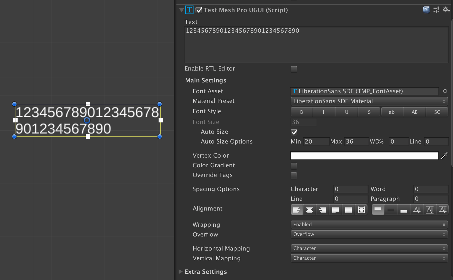Screen dimensions: 453x280
Task: Open the Font Asset object picker circle
Action: click(445, 91)
